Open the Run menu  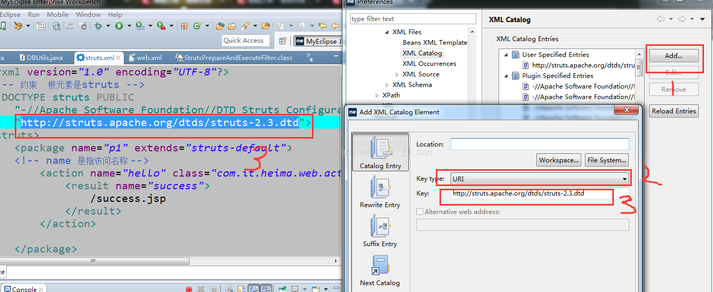(x=34, y=14)
